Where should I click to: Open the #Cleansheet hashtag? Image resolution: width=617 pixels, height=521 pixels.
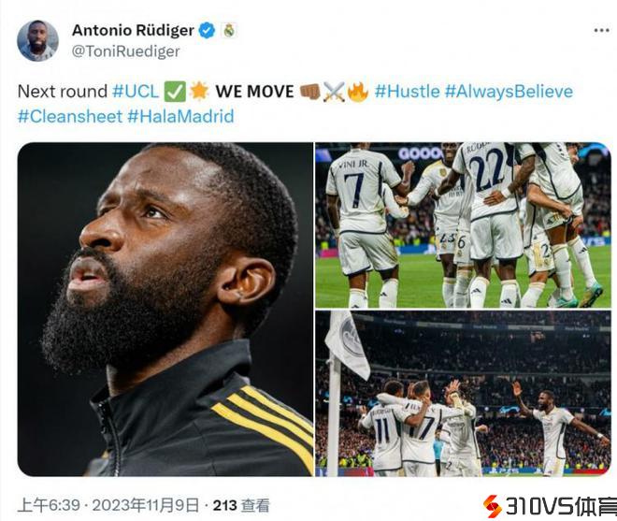point(70,117)
